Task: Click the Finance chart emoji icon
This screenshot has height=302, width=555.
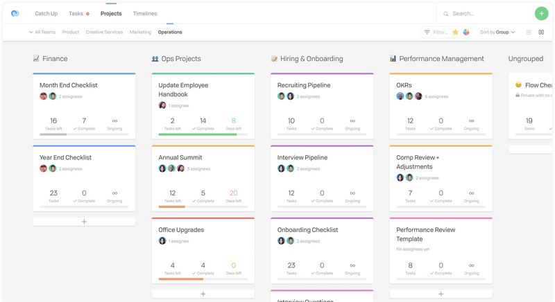Action: pos(36,59)
